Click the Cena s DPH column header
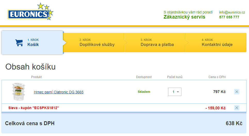249x136 pixels. coord(217,77)
